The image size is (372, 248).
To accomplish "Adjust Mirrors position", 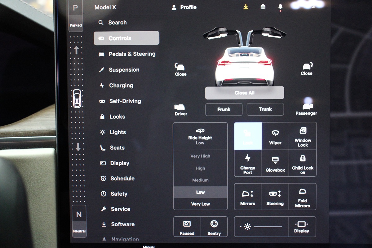I will pos(248,197).
